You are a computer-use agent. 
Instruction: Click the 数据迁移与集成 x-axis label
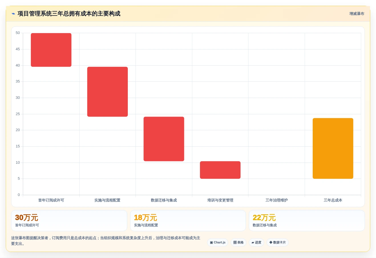click(164, 200)
